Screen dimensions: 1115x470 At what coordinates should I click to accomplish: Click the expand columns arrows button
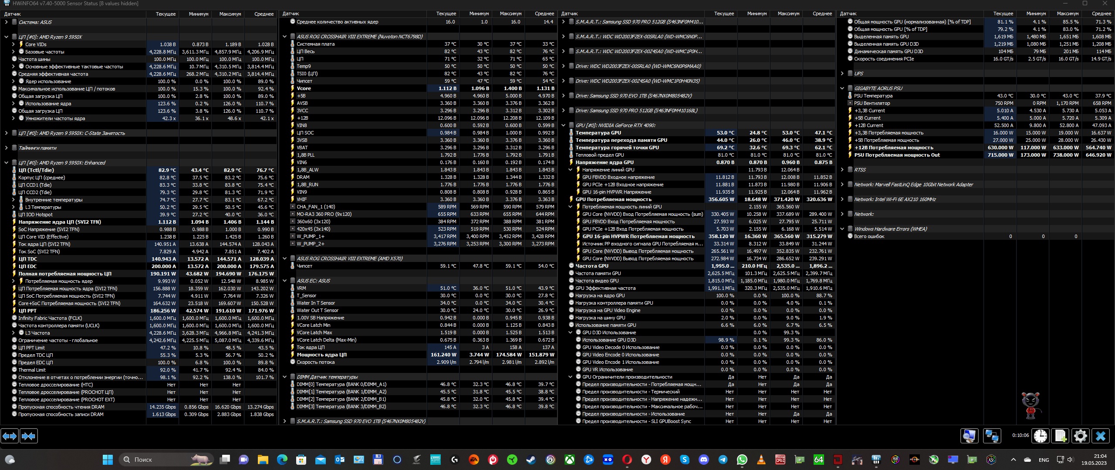(x=10, y=436)
